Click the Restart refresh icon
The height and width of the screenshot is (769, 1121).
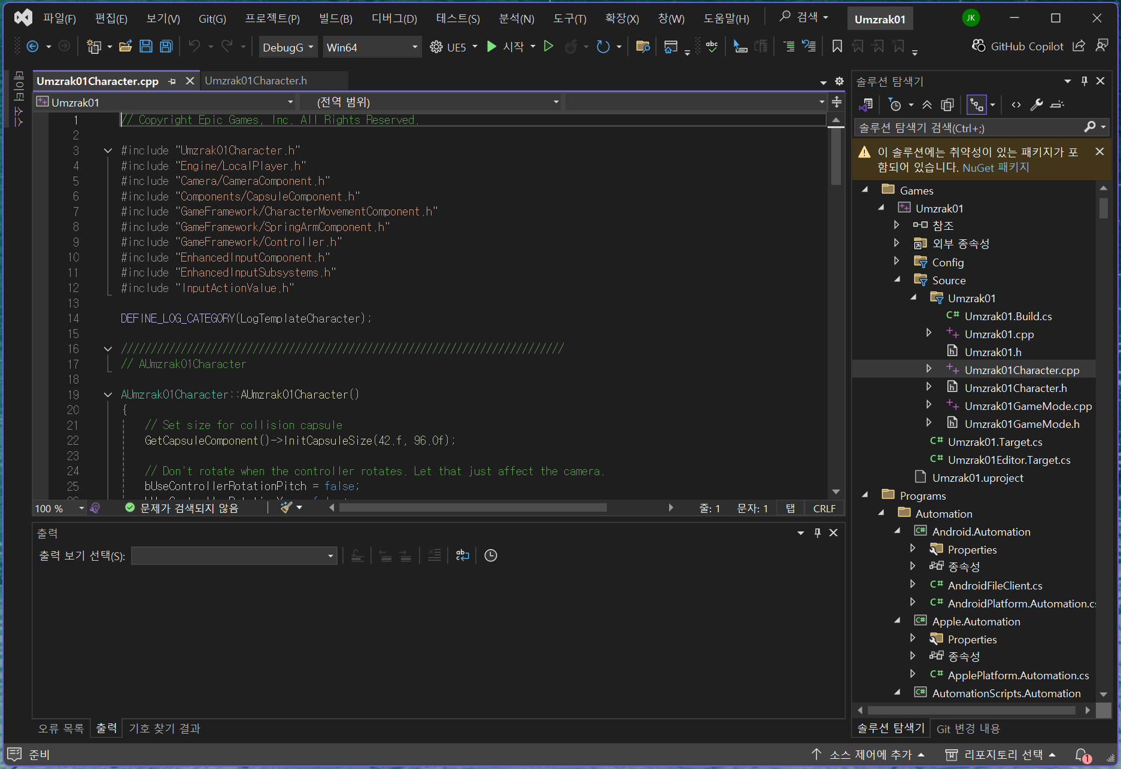(x=603, y=46)
